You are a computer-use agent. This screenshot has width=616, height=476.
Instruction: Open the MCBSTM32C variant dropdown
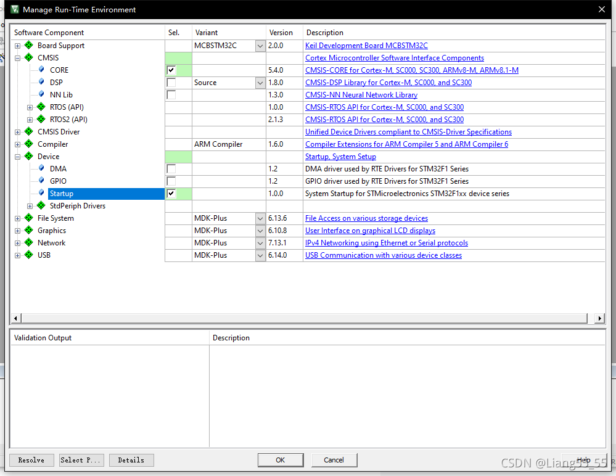tap(260, 46)
